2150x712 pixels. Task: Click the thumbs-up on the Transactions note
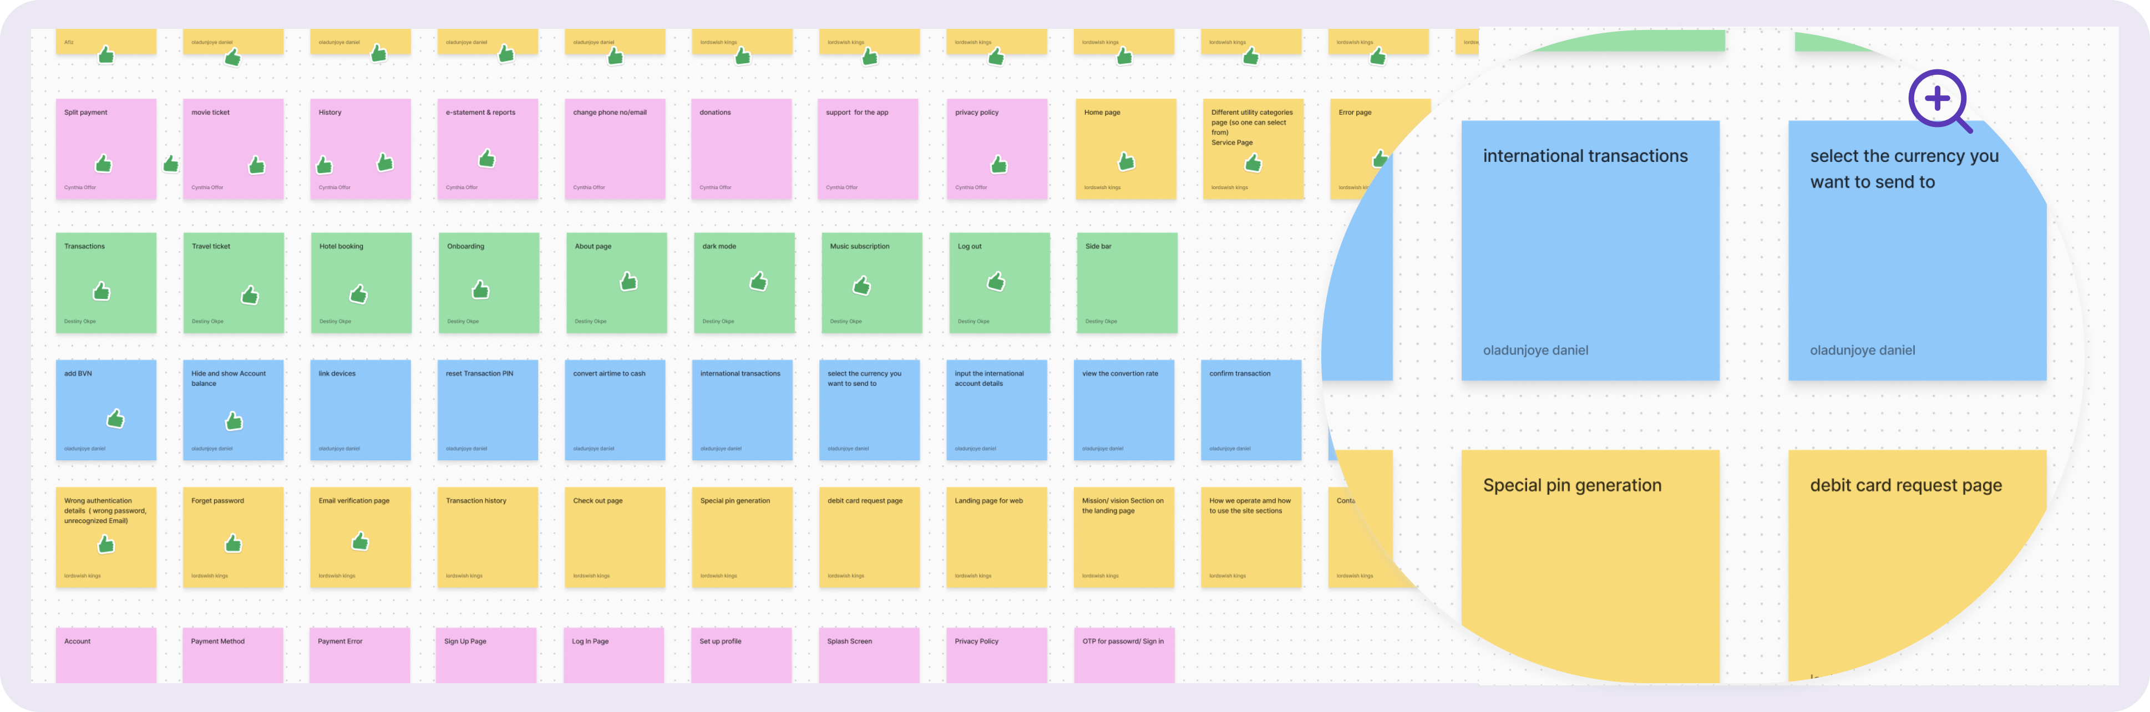coord(102,293)
